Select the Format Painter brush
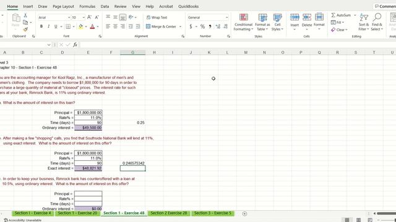Screen dimensions: 396x222 coord(25,30)
